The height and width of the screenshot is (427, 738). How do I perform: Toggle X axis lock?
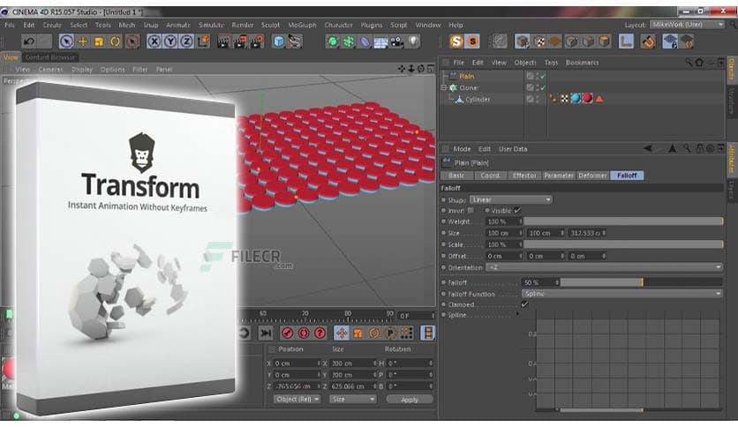point(154,41)
